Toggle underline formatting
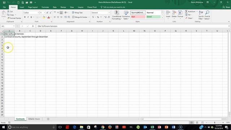Viewport: 231px width, 130px height. [x=31, y=17]
